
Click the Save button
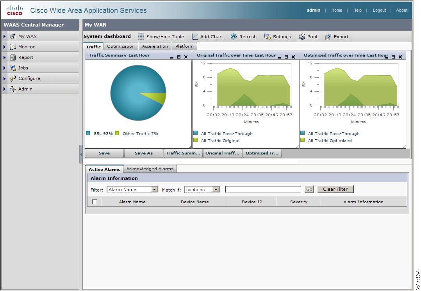click(x=104, y=153)
